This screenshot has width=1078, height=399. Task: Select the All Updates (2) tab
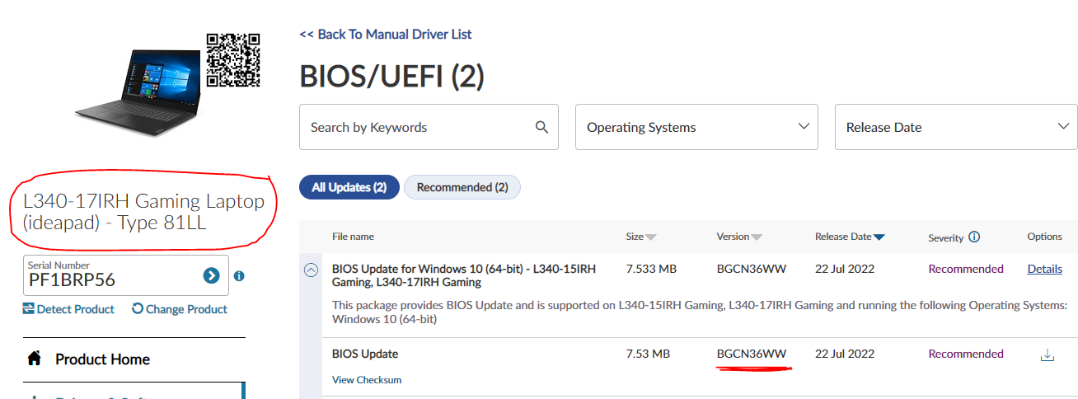(x=349, y=187)
